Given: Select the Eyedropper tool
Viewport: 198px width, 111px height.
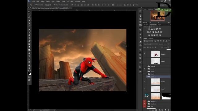Looking at the screenshot, I should (x=29, y=26).
